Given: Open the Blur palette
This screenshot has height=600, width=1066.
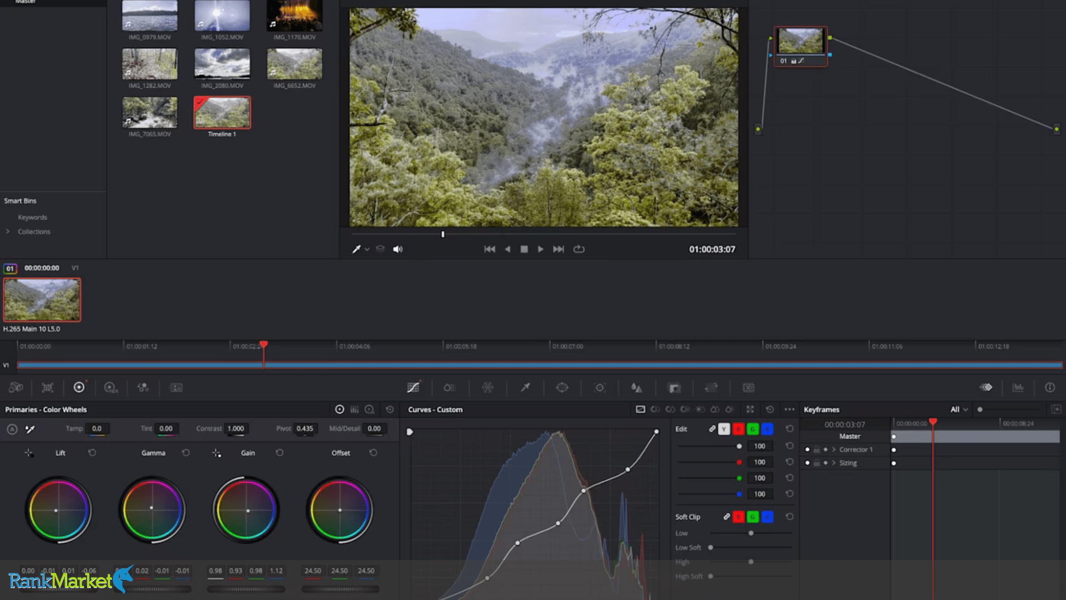Looking at the screenshot, I should tap(637, 388).
